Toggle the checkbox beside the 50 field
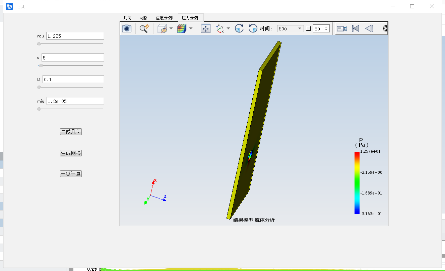The width and height of the screenshot is (445, 271). pyautogui.click(x=309, y=29)
